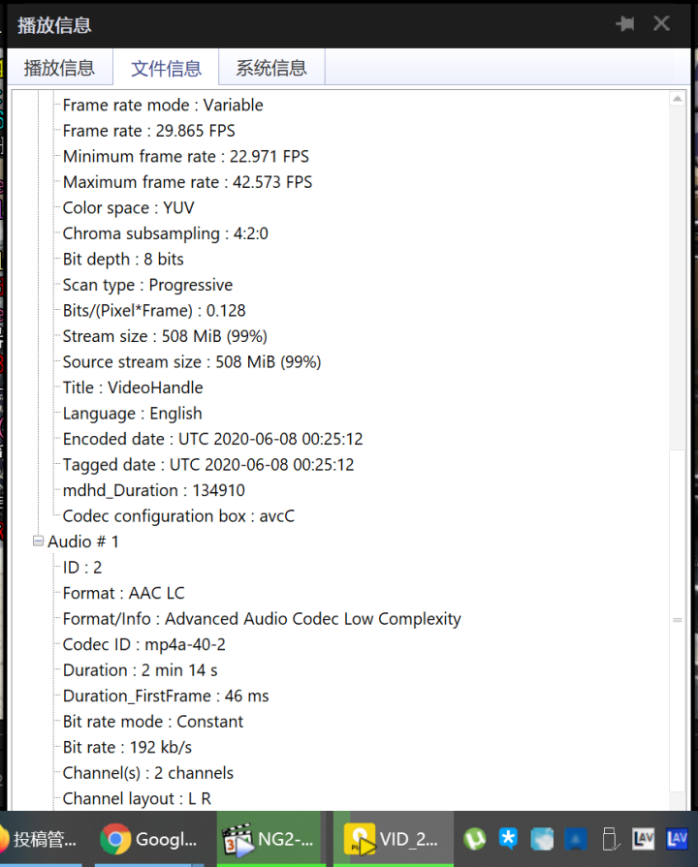The image size is (698, 867).
Task: Select the Title : VideoHandle row
Action: (x=133, y=387)
